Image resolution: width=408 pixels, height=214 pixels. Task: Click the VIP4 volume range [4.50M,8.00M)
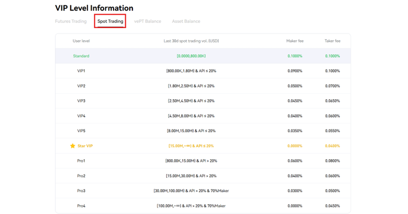(x=191, y=116)
